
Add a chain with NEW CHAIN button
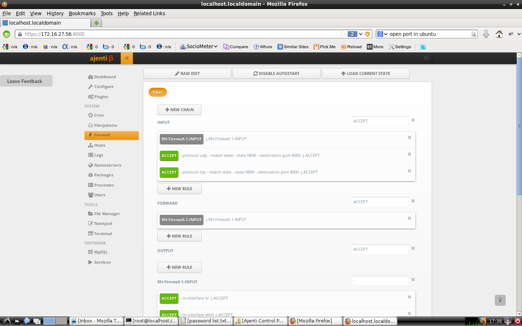tap(179, 110)
